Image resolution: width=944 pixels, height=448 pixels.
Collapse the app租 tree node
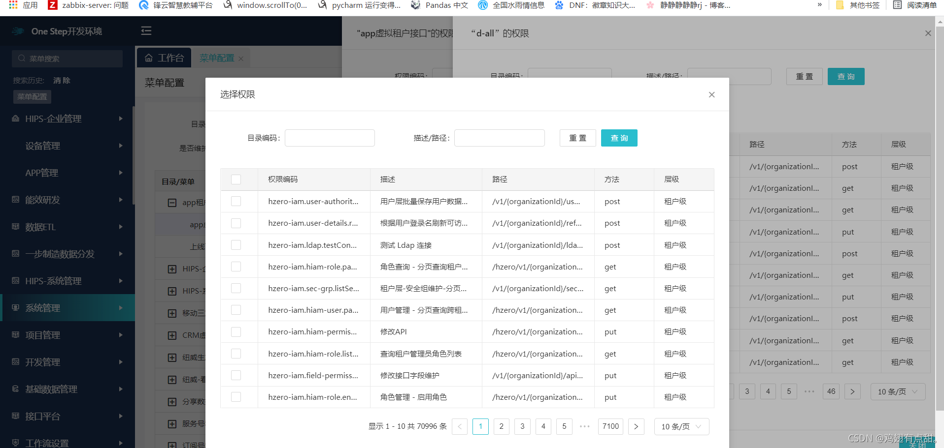[x=172, y=203]
